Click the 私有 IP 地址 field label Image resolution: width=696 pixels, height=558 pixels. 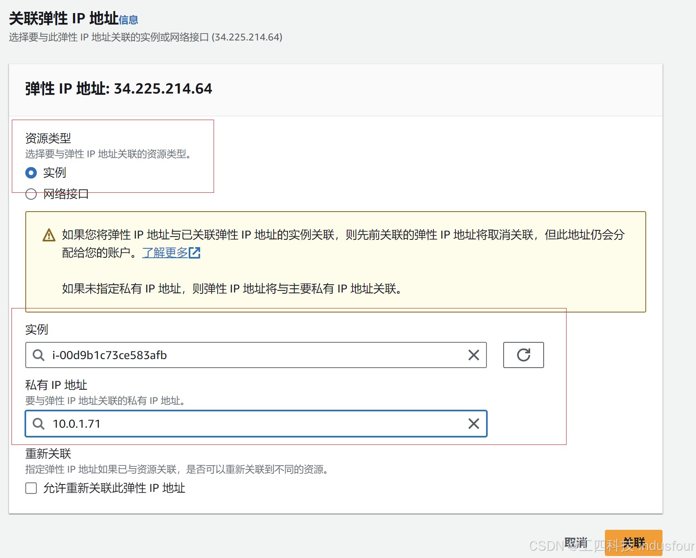(x=56, y=385)
